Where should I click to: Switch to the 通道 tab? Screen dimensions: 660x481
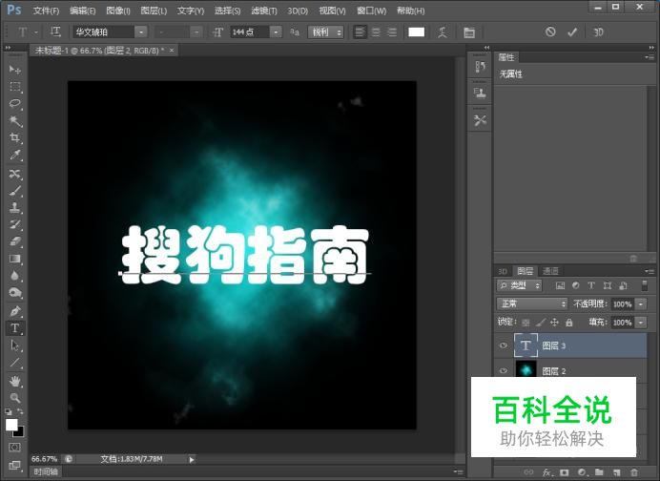point(550,271)
